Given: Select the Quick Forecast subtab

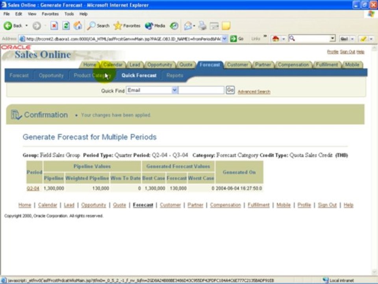Looking at the screenshot, I should click(139, 76).
